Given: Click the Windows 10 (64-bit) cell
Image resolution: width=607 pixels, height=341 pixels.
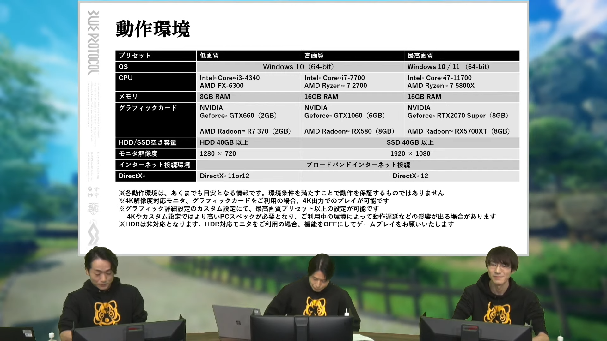Looking at the screenshot, I should (x=300, y=67).
